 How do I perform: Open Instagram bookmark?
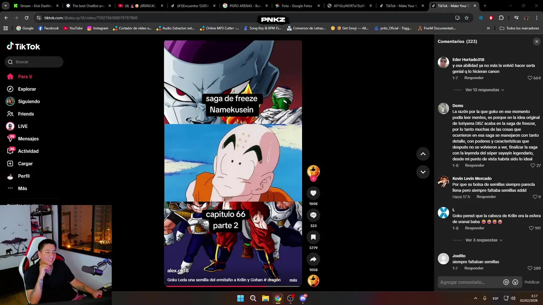pyautogui.click(x=98, y=28)
